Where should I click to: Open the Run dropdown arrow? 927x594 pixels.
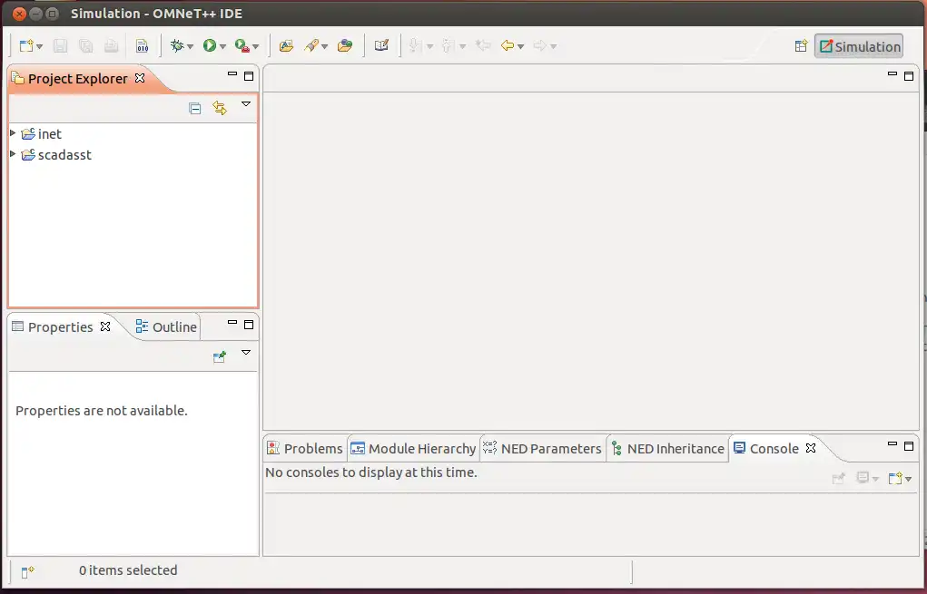click(222, 46)
